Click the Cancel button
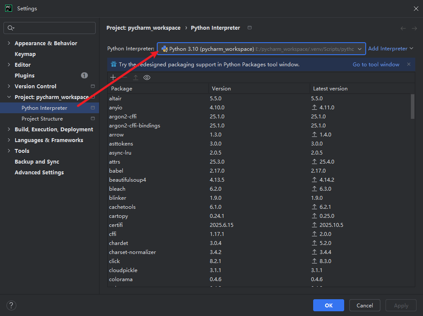The height and width of the screenshot is (316, 423). tap(365, 306)
